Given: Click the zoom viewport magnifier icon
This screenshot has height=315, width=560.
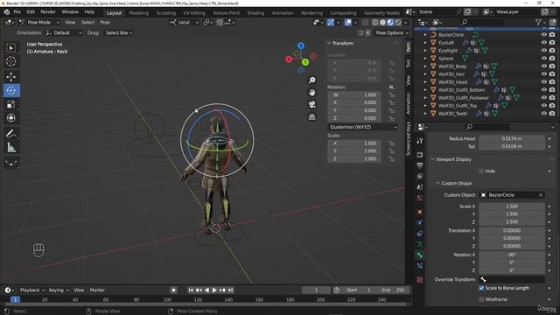Looking at the screenshot, I should click(311, 80).
